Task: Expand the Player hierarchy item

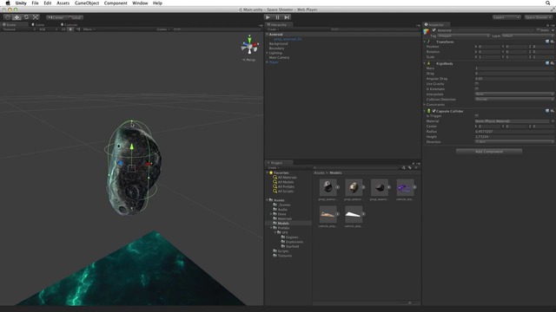Action: pos(267,62)
